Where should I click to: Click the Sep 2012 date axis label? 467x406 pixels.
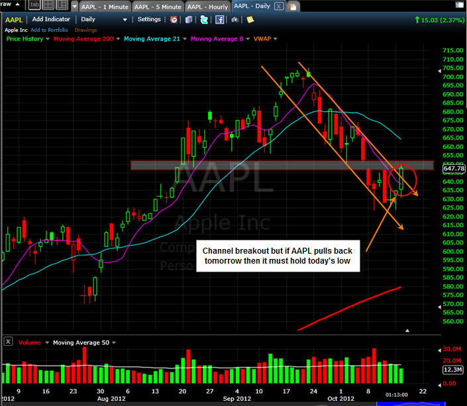(237, 399)
